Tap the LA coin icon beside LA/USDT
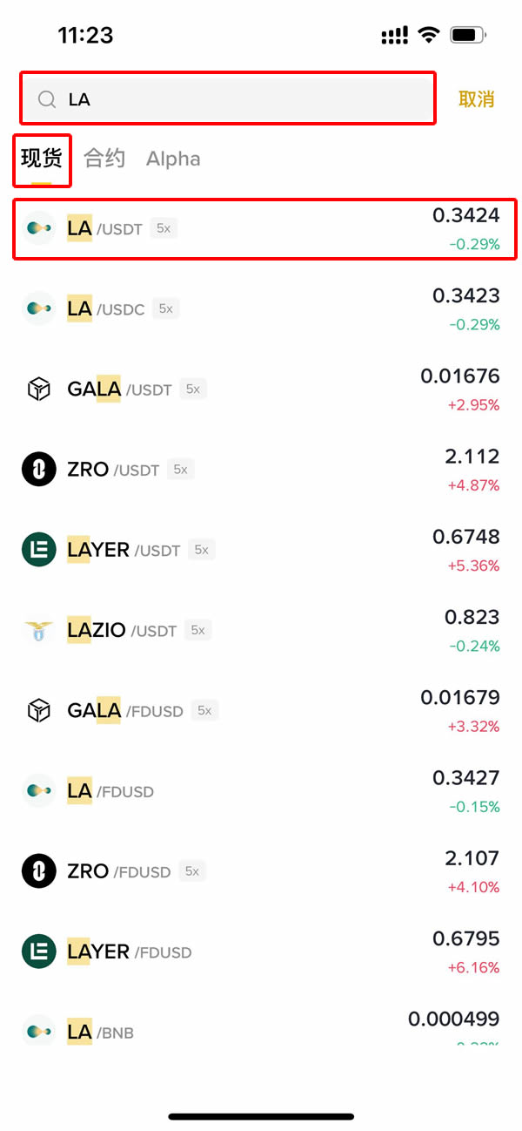Image resolution: width=522 pixels, height=1131 pixels. coord(38,228)
